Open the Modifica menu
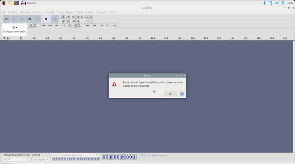Screen dimensions: 295x164 12,12
